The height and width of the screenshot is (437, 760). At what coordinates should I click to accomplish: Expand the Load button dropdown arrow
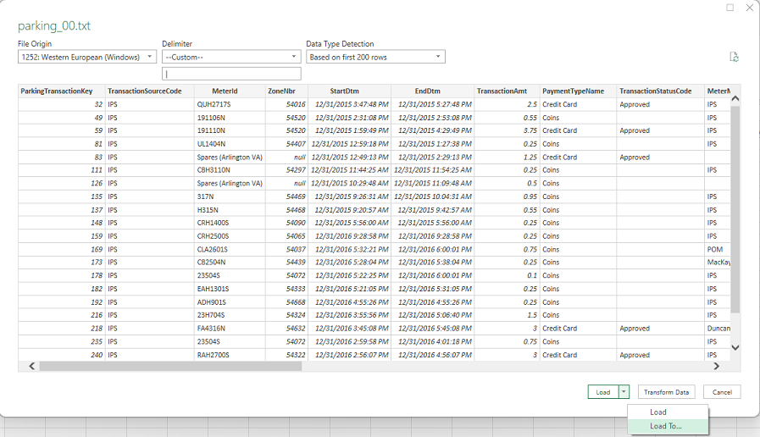(624, 392)
